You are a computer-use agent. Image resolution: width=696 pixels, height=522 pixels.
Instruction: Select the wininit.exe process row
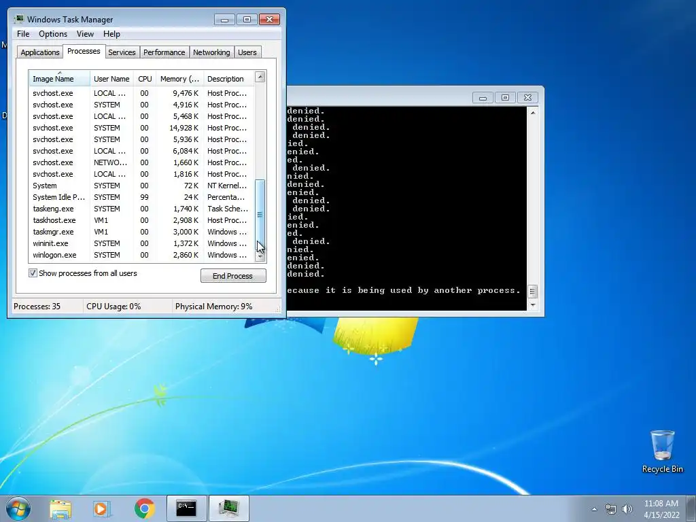coord(141,243)
